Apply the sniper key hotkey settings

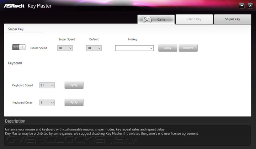click(x=168, y=48)
